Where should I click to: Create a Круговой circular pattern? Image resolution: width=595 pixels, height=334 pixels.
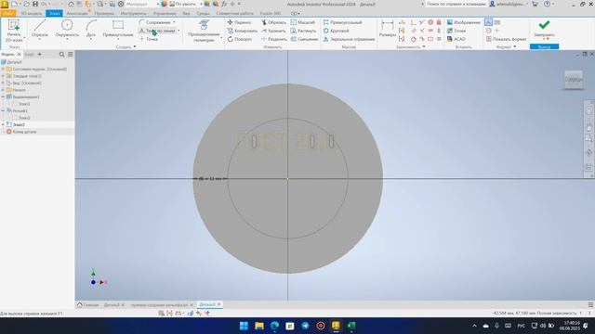coord(337,31)
